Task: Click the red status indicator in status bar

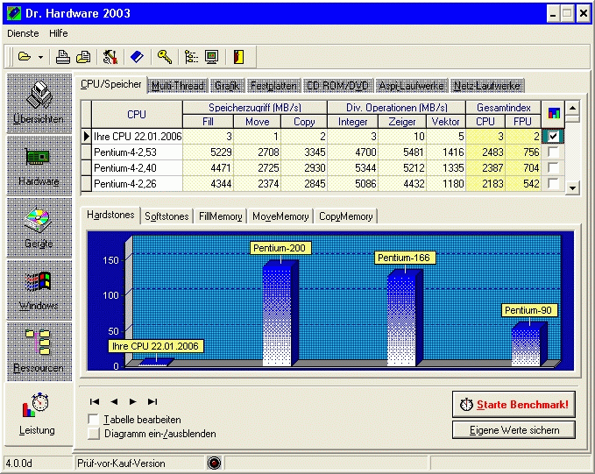Action: [x=214, y=463]
